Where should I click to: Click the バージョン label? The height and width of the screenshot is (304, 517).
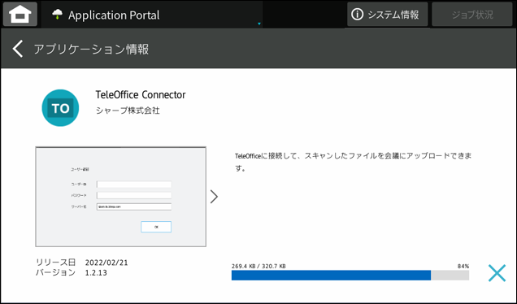coord(56,272)
